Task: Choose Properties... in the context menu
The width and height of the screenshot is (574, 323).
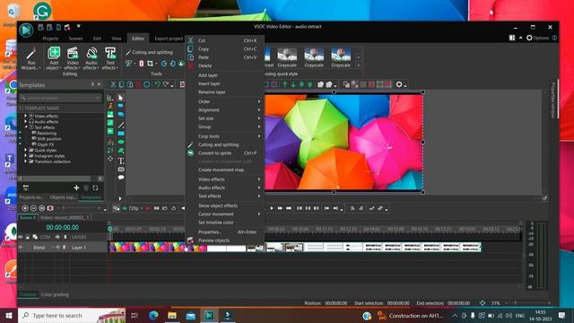Action: [x=225, y=231]
